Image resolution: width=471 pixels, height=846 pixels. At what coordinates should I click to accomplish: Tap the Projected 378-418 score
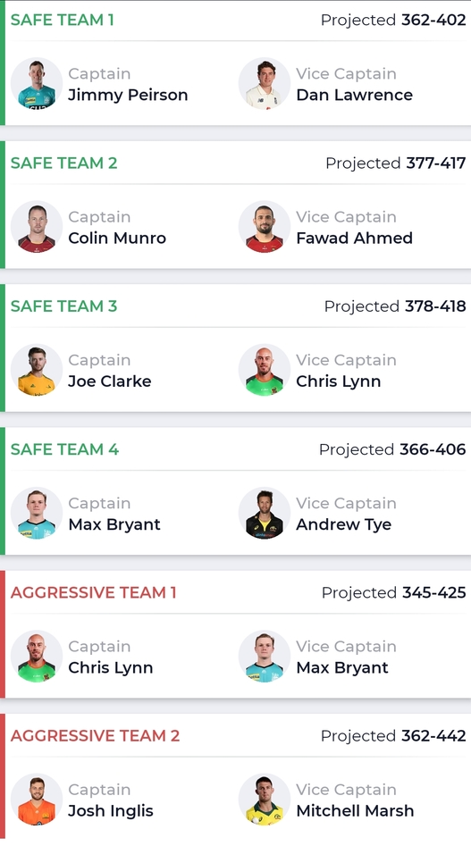(395, 306)
